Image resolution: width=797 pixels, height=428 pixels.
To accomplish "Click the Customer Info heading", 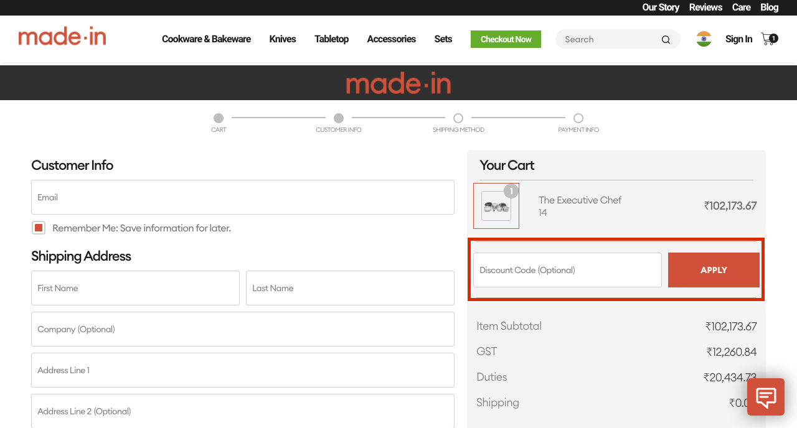I will click(x=72, y=165).
